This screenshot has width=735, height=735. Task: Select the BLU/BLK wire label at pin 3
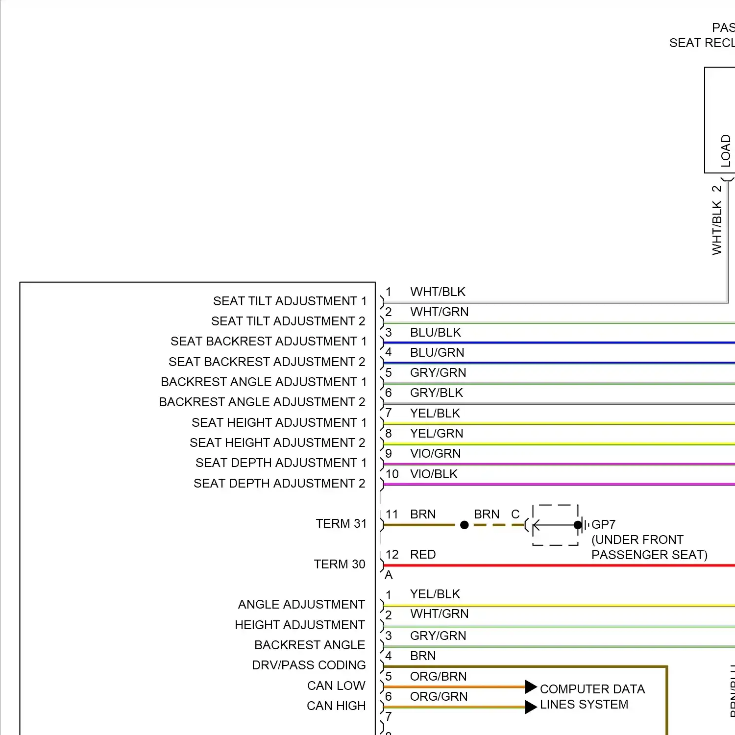pos(436,332)
